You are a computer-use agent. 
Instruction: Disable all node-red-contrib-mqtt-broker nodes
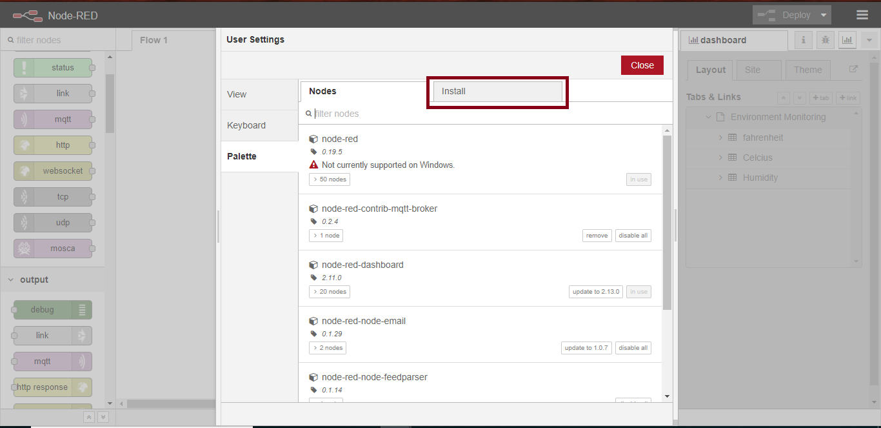click(x=633, y=235)
